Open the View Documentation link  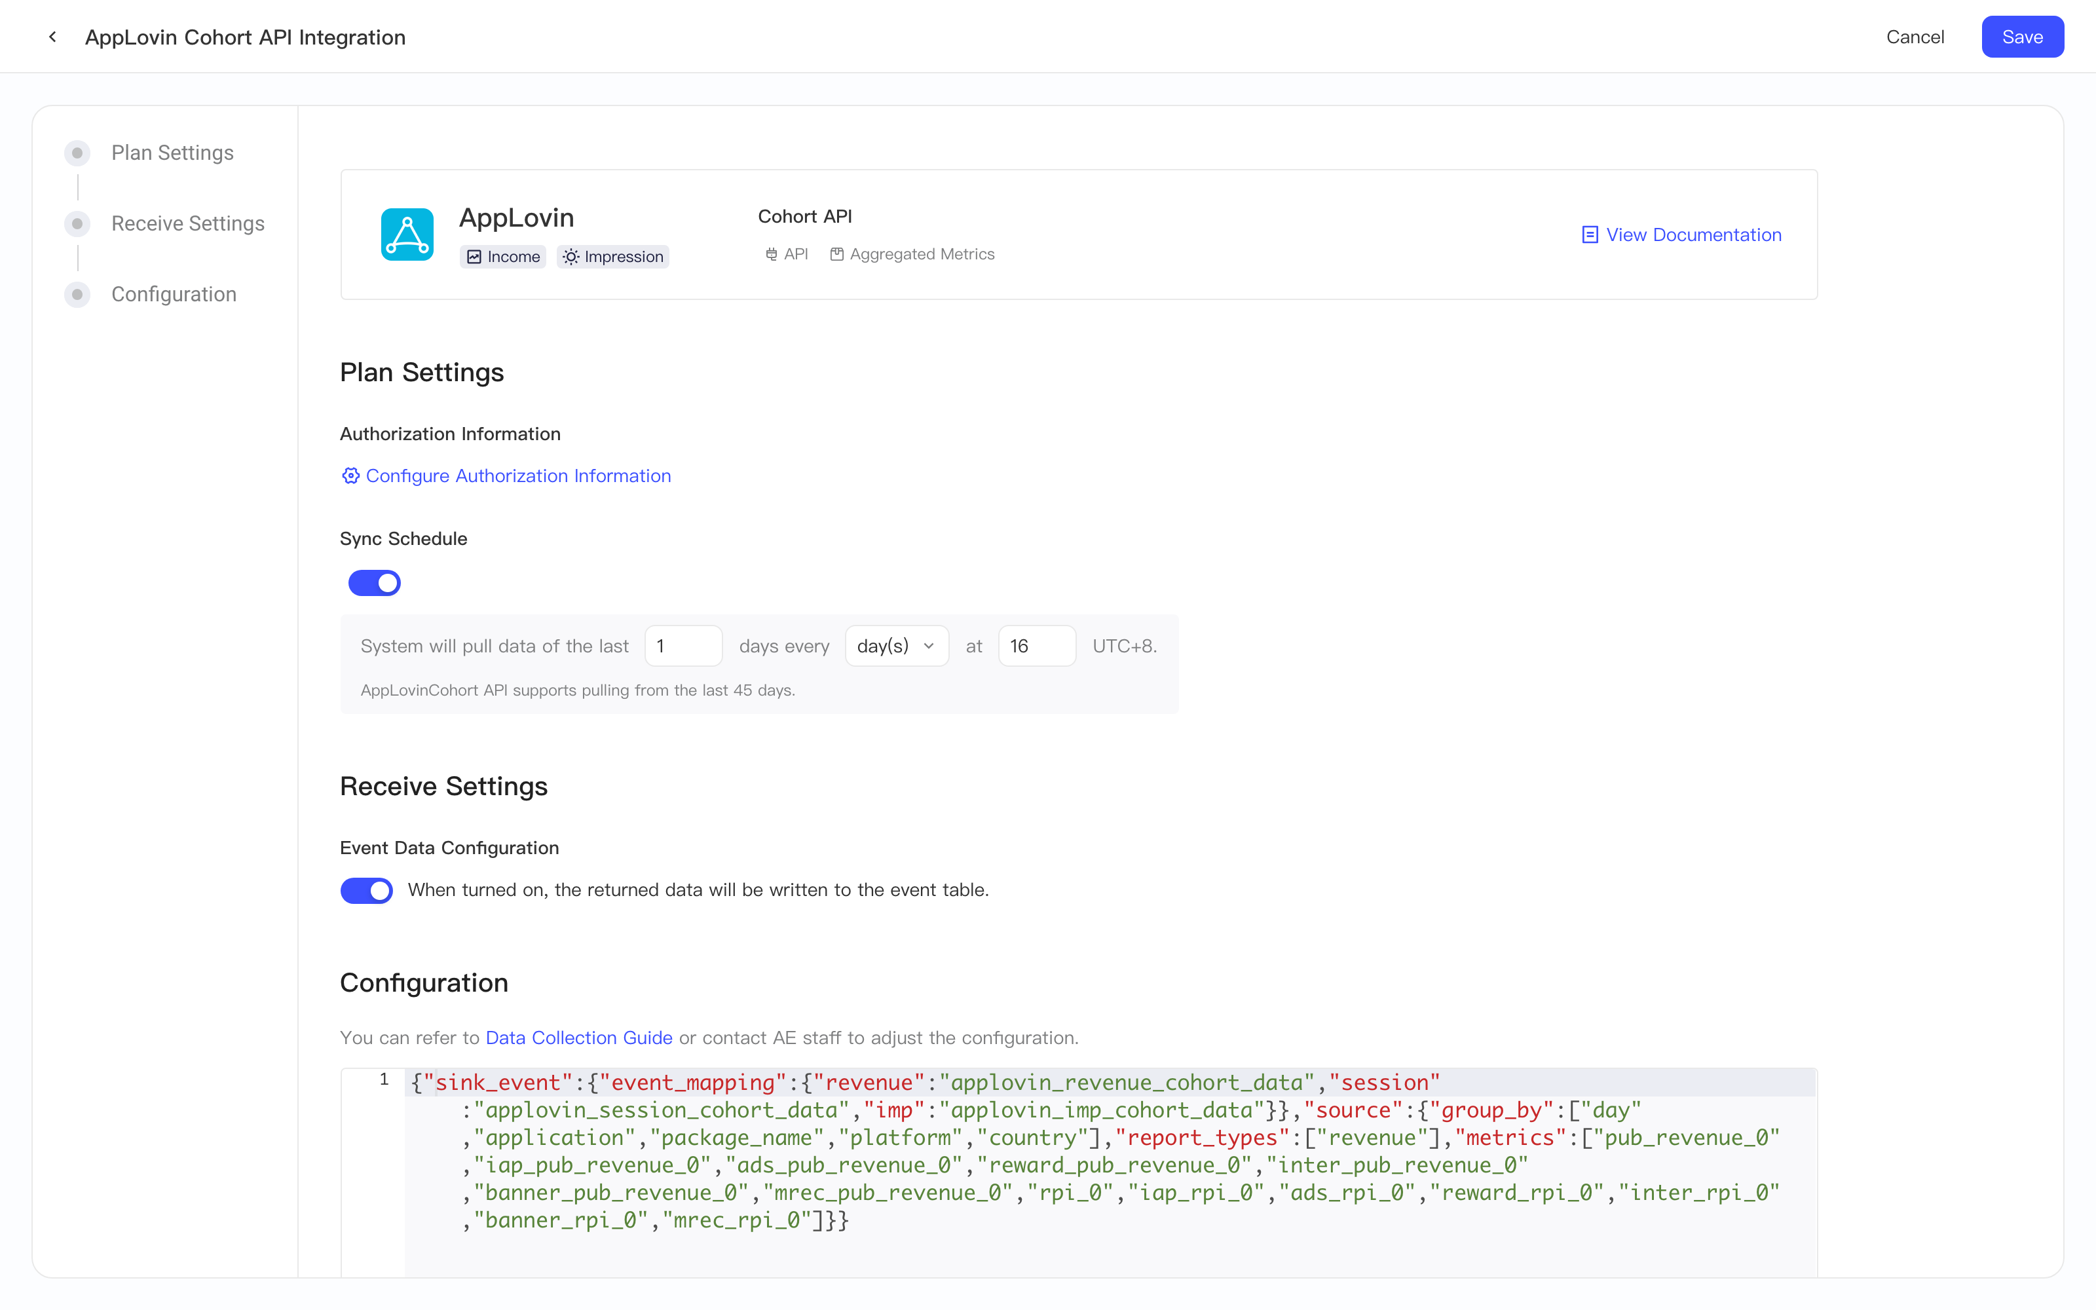pos(1693,234)
